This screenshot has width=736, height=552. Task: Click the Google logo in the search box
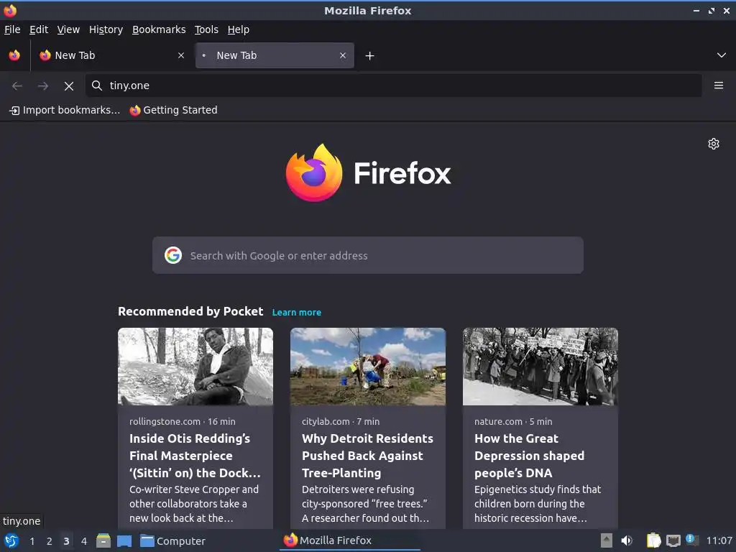[173, 255]
